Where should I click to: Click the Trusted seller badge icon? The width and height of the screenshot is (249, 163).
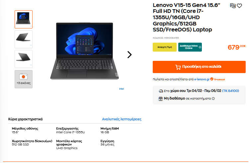[212, 79]
